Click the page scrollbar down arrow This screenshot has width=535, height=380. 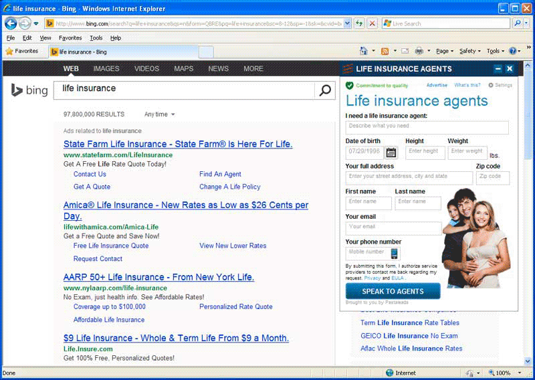click(x=528, y=361)
